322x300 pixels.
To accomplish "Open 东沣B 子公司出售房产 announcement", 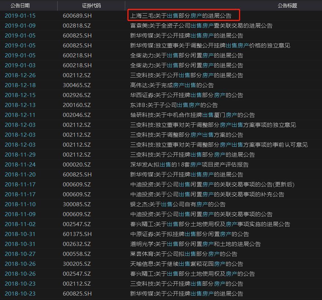I will point(174,105).
